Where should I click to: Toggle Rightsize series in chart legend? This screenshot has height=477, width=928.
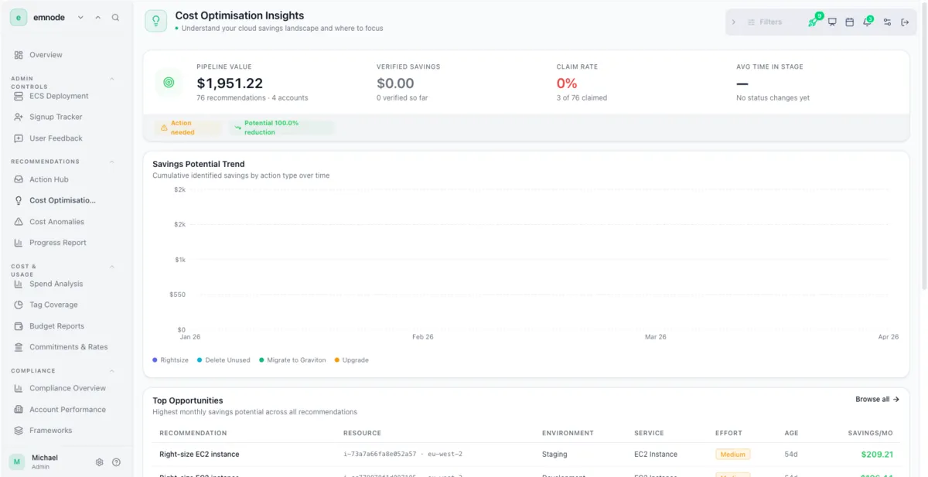pyautogui.click(x=171, y=360)
